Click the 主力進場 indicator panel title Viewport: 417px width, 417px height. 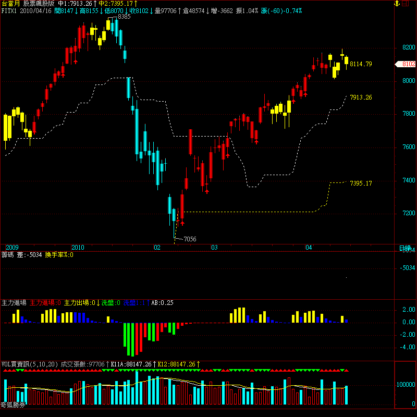[14, 302]
